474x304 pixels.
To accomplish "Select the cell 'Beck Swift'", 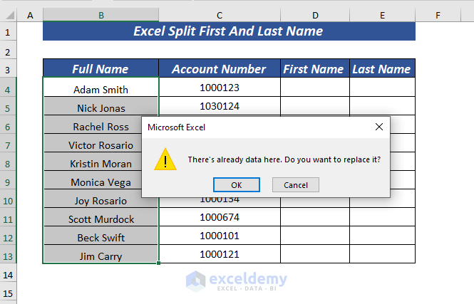I will [101, 236].
